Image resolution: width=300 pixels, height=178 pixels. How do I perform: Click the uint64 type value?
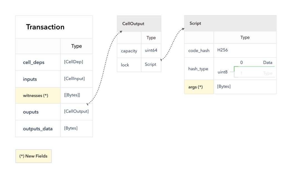point(151,50)
